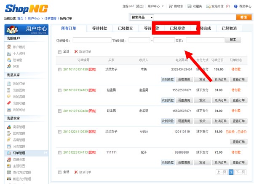Switch to the 已经提交 tab

(x=126, y=28)
